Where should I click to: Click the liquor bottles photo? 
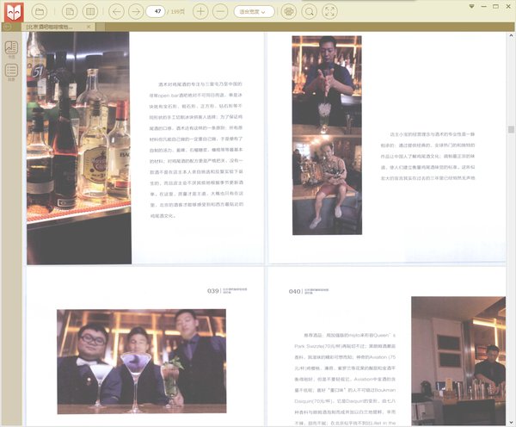click(79, 148)
